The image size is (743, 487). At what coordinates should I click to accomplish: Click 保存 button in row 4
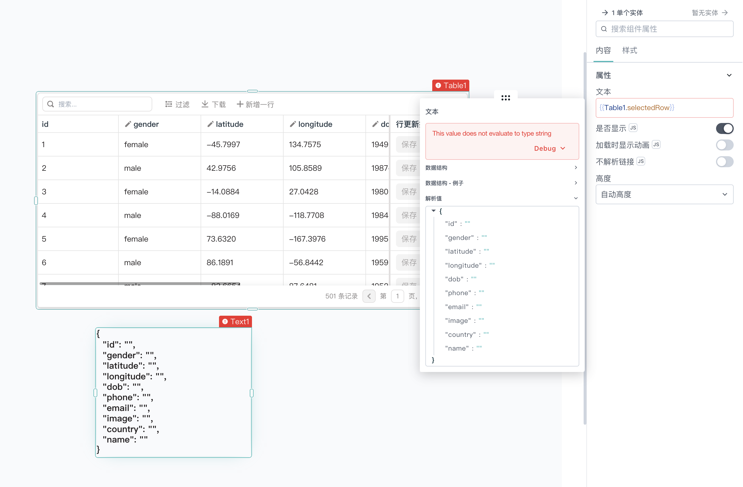coord(408,215)
